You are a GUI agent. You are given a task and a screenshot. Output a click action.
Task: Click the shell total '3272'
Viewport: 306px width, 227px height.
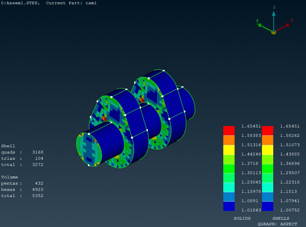38,165
